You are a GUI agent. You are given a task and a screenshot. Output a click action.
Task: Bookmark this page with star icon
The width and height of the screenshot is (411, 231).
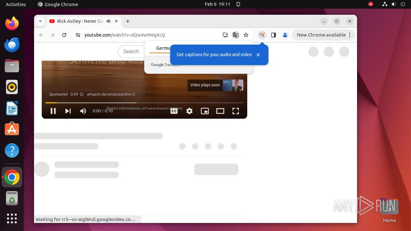tap(246, 35)
